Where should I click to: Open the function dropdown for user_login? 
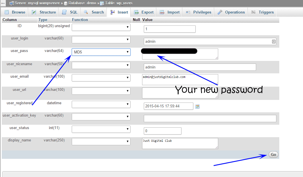click(101, 40)
